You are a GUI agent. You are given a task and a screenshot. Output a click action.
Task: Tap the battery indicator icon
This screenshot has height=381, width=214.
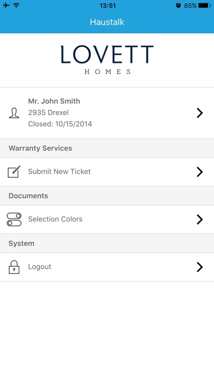(205, 6)
